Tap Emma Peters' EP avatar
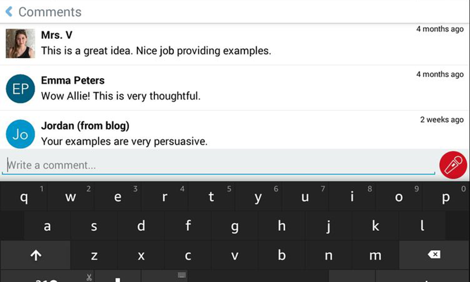This screenshot has width=470, height=282. pos(20,89)
